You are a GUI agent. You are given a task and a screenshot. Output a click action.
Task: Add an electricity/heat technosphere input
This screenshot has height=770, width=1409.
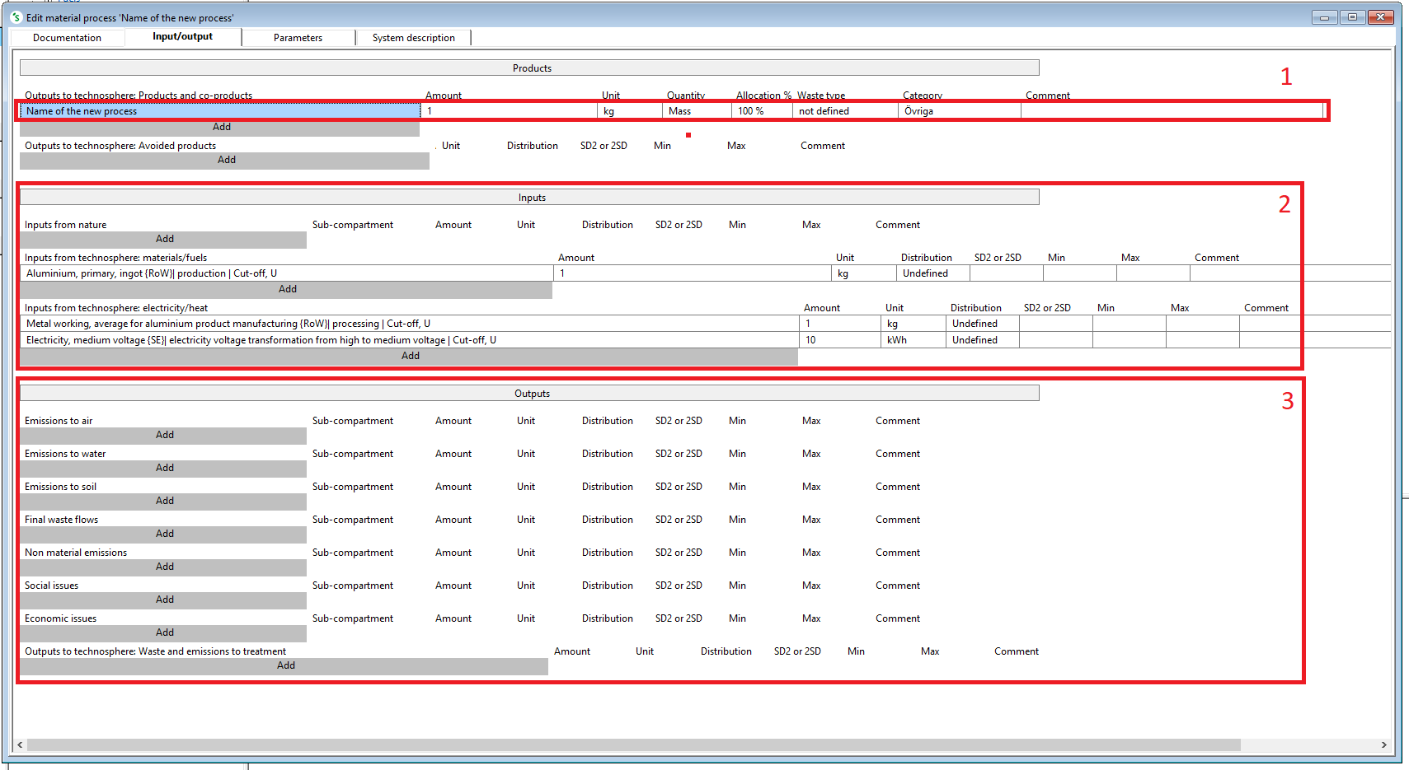(x=410, y=357)
